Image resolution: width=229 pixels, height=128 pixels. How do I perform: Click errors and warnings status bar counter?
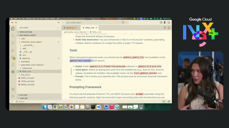click(20, 102)
